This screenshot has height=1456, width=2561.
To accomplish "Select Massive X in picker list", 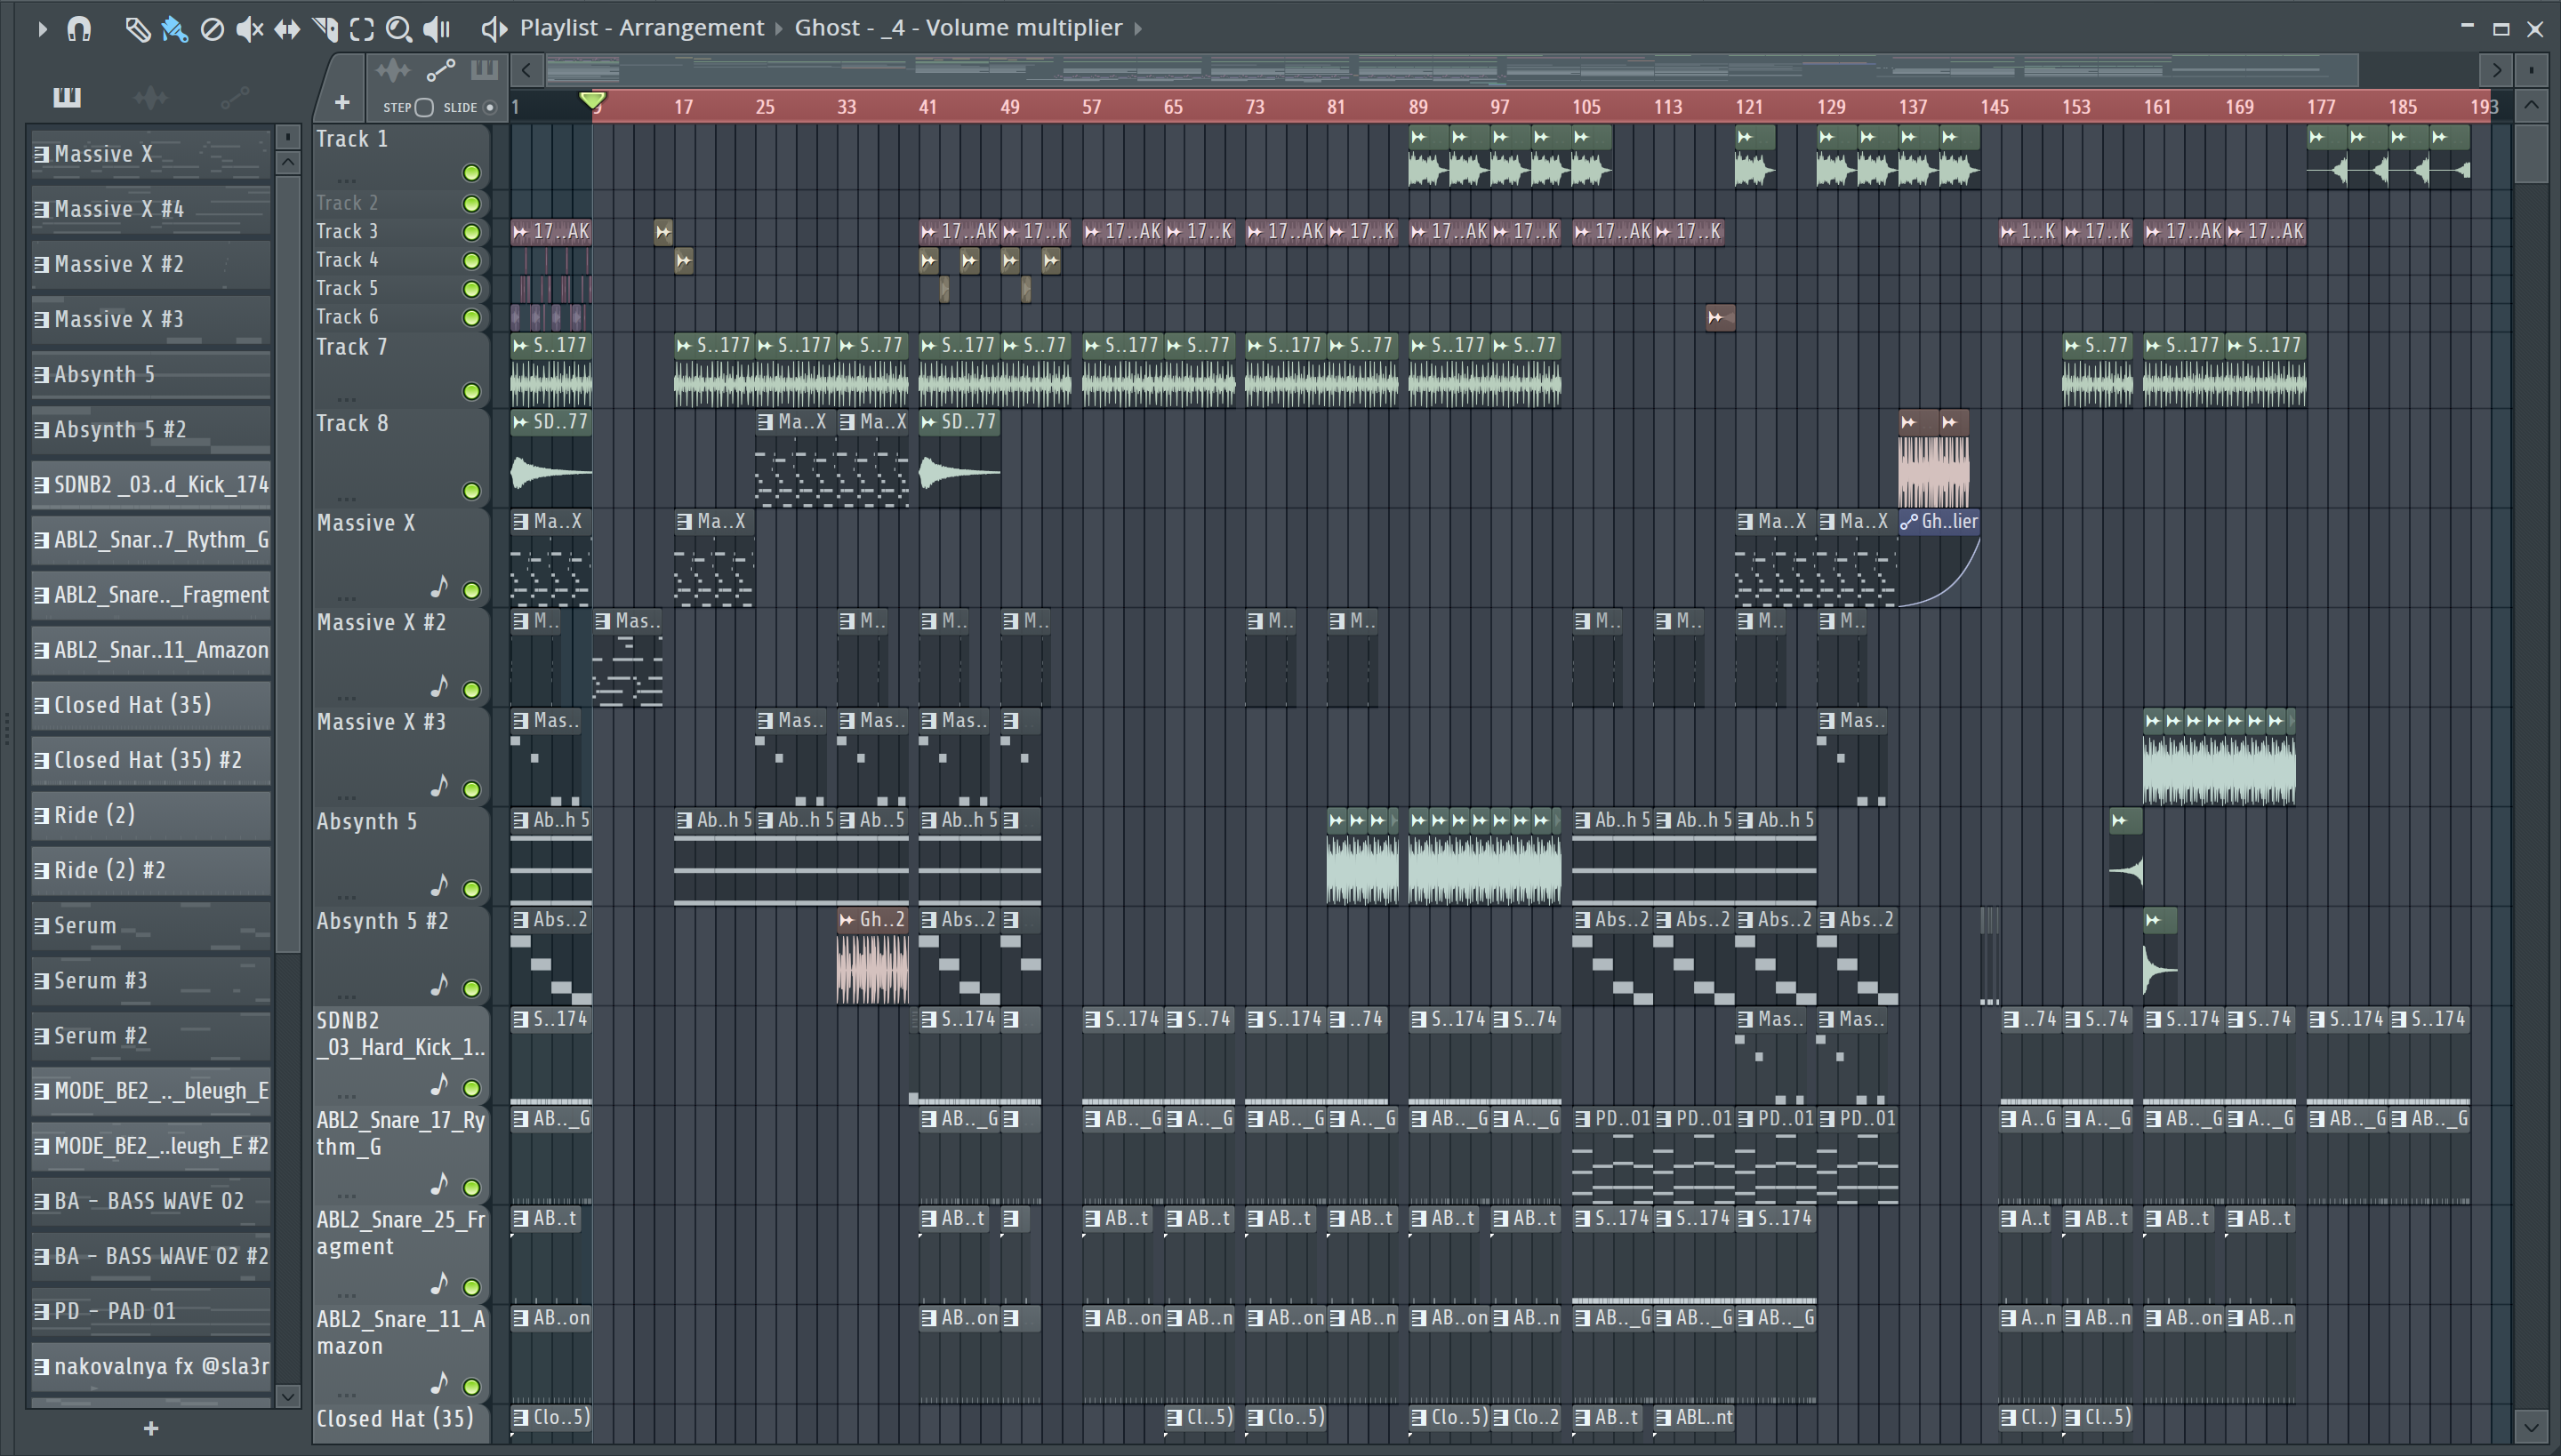I will [151, 154].
